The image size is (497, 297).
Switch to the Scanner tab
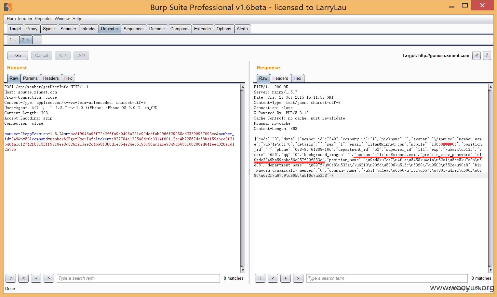coord(68,29)
